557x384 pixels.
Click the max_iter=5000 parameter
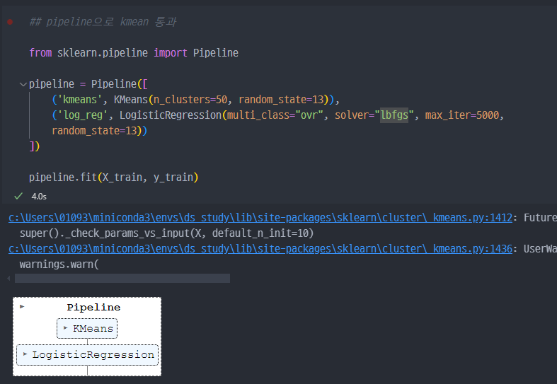[x=462, y=115]
